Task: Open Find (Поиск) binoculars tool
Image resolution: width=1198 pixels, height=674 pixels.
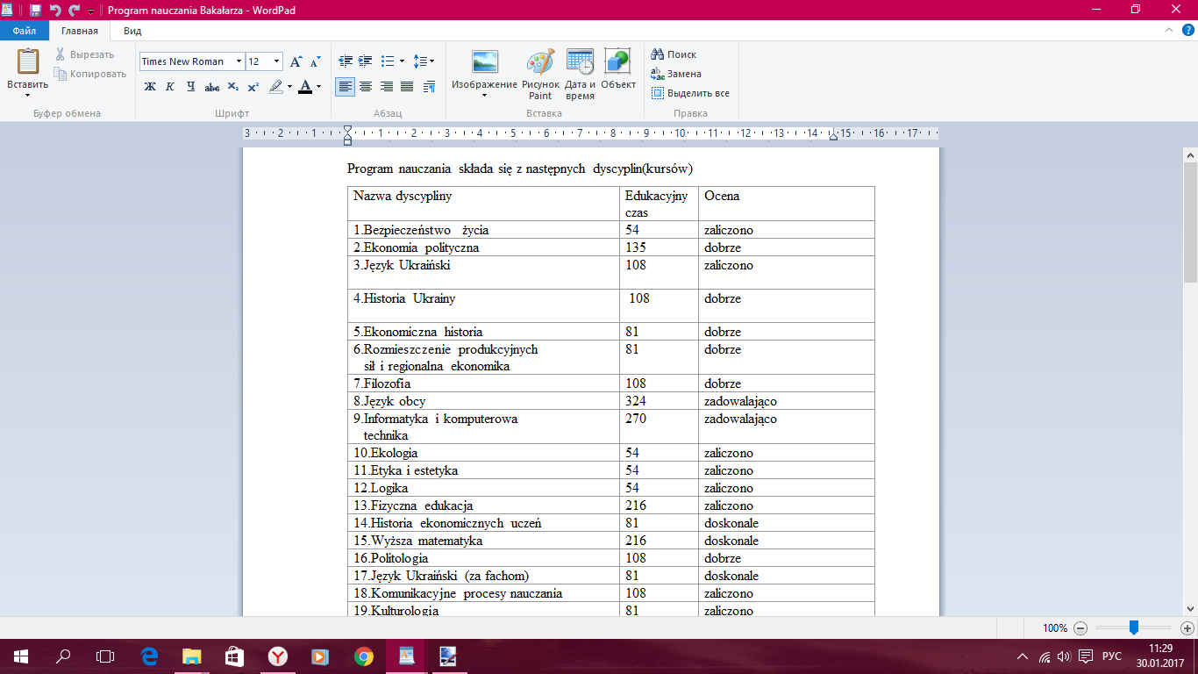Action: [674, 54]
